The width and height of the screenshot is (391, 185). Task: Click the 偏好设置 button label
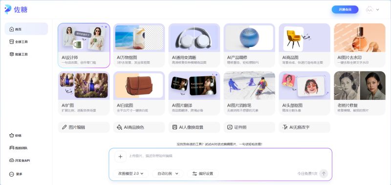(206, 174)
